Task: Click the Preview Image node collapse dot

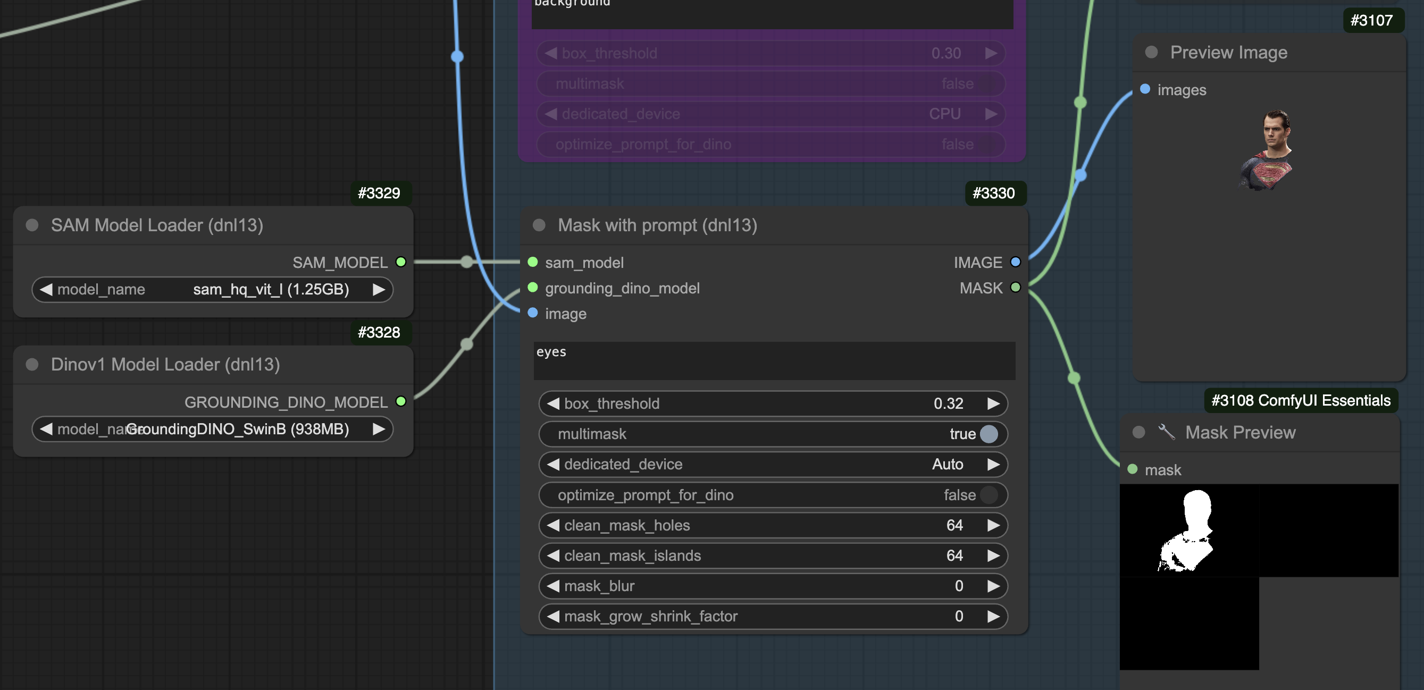Action: pos(1151,52)
